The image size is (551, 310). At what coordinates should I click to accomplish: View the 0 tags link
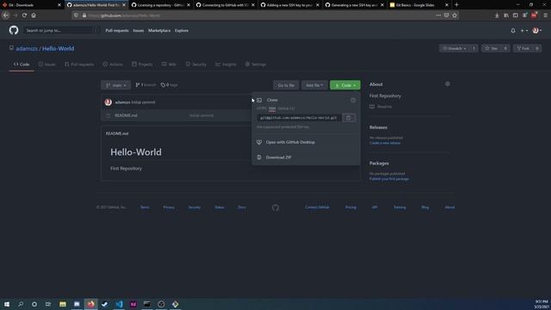coord(169,85)
